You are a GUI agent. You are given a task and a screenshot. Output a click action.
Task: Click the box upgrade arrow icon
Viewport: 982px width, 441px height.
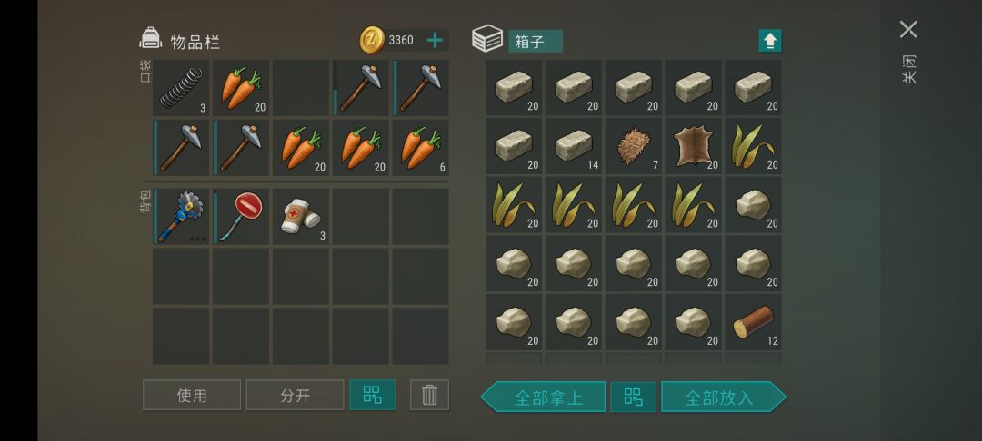tap(770, 41)
